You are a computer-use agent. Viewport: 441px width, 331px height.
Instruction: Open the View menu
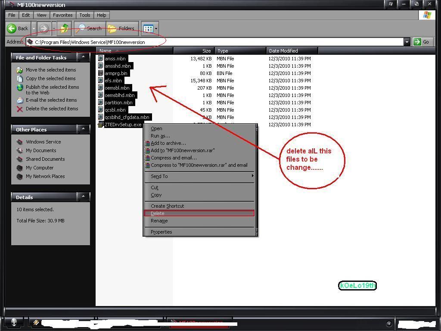coord(41,15)
